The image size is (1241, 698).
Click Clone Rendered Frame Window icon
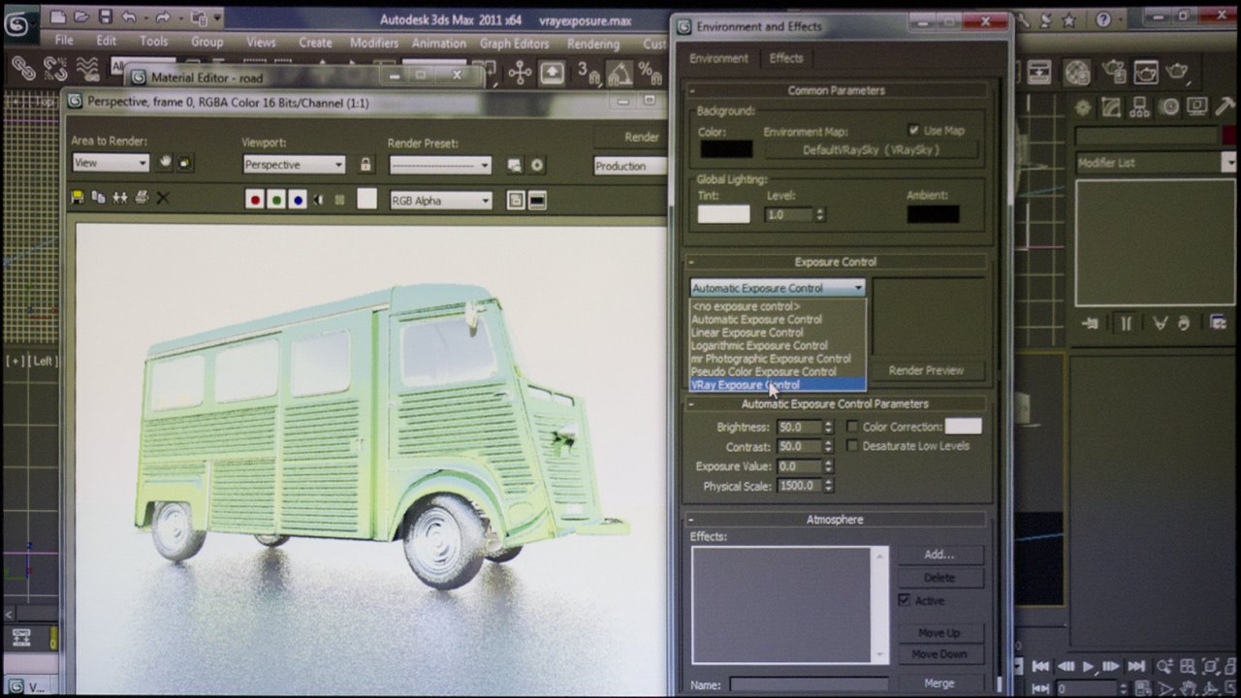pyautogui.click(x=120, y=198)
